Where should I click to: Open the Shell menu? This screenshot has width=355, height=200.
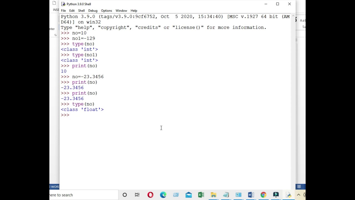pos(81,11)
